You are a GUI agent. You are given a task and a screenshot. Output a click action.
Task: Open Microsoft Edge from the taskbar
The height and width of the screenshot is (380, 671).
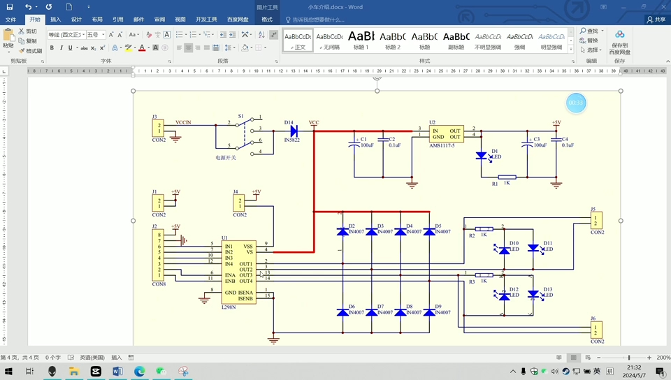tap(140, 371)
